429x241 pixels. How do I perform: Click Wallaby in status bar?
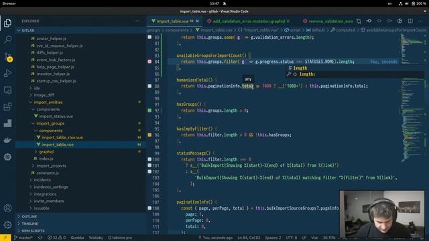pos(96,238)
